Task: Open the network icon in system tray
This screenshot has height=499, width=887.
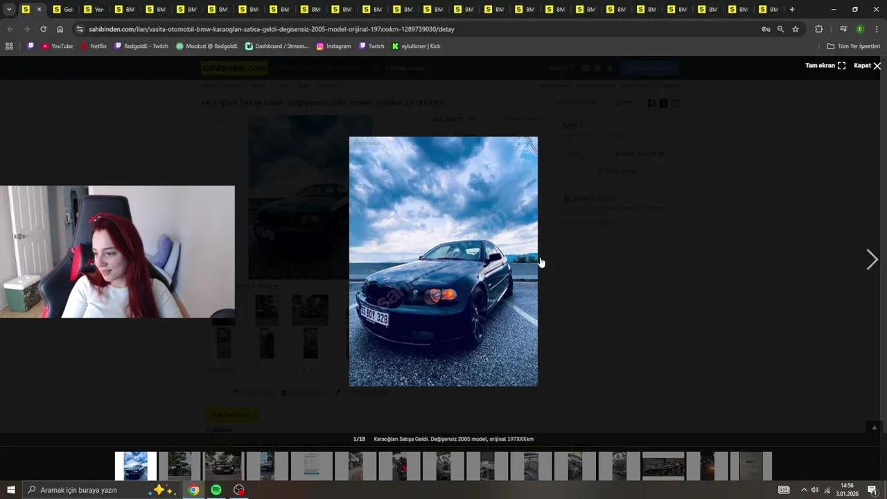Action: pos(827,490)
